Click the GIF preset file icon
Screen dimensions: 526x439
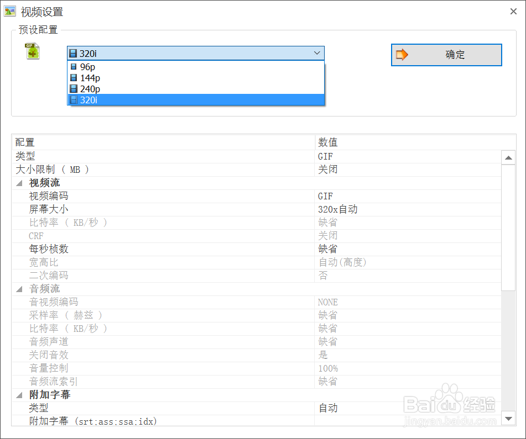33,51
